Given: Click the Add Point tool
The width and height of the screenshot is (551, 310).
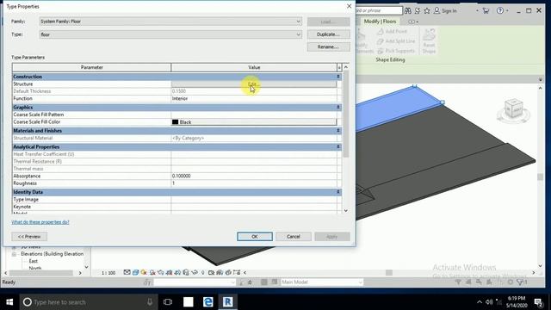Looking at the screenshot, I should (x=392, y=31).
